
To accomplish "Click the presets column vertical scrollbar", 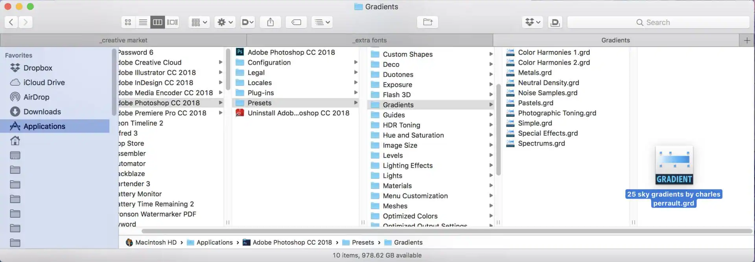I will pyautogui.click(x=498, y=130).
